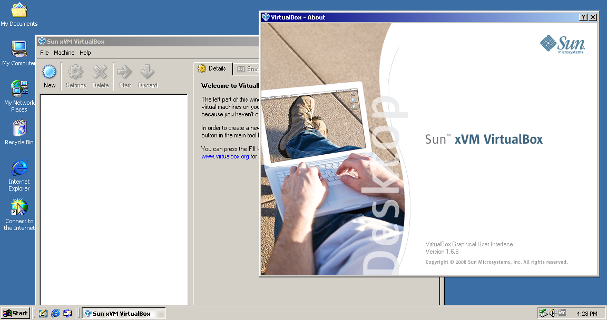The height and width of the screenshot is (320, 607).
Task: Switch to the Details tab
Action: (x=212, y=68)
